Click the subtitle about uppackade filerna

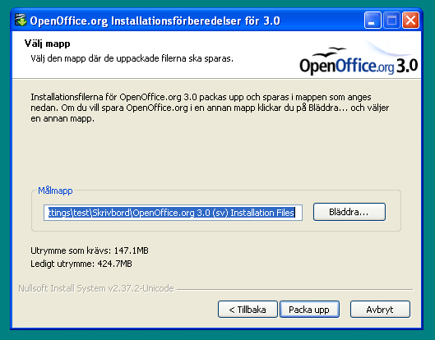(132, 58)
